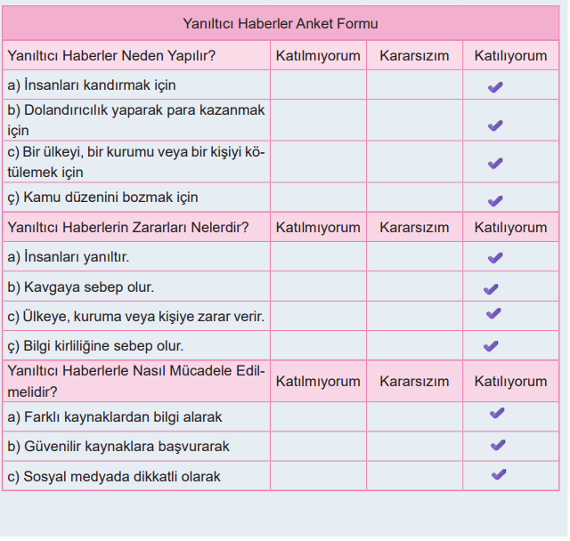Click the checkmark for "İnsanları kandırmak için"
Image resolution: width=570 pixels, height=541 pixels.
click(x=495, y=87)
